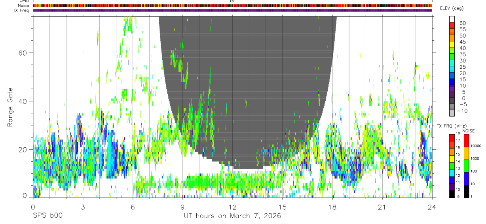486x224 pixels.
Task: Click the SPS b00 station label
Action: click(x=47, y=216)
